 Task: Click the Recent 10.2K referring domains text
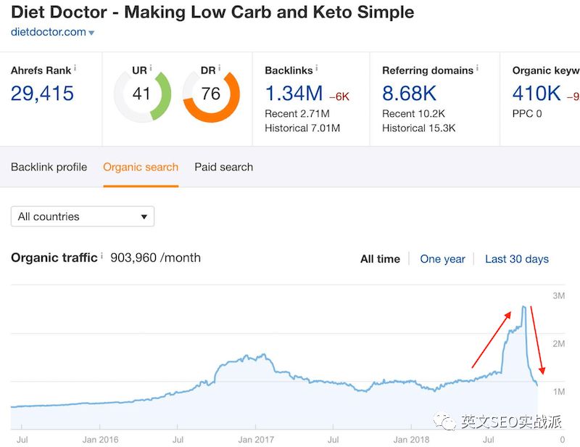click(413, 114)
